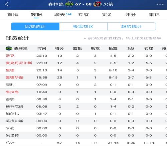This screenshot has height=147, width=167.
Task: Select the 趋势统计 segment
Action: [132, 26]
